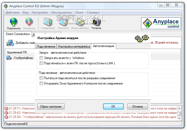The width and height of the screenshot is (187, 131).
Task: Click the softportalimac computer icon
Action: point(9,58)
